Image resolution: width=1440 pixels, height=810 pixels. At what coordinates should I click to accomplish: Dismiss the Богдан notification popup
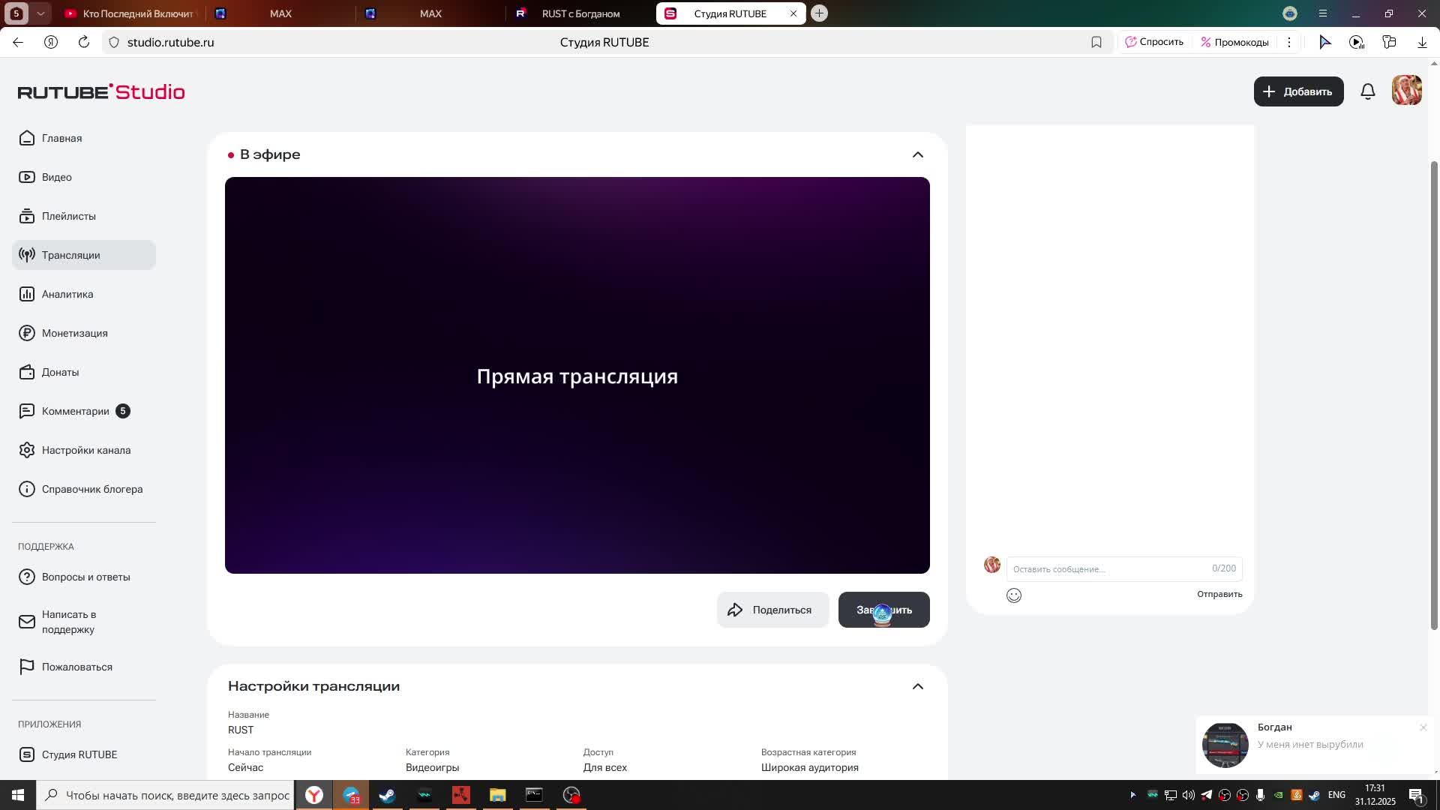click(x=1423, y=727)
